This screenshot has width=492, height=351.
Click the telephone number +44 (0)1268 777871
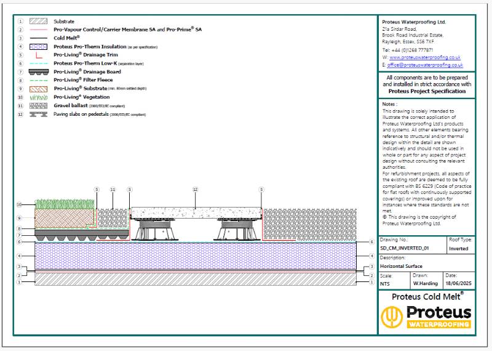412,50
